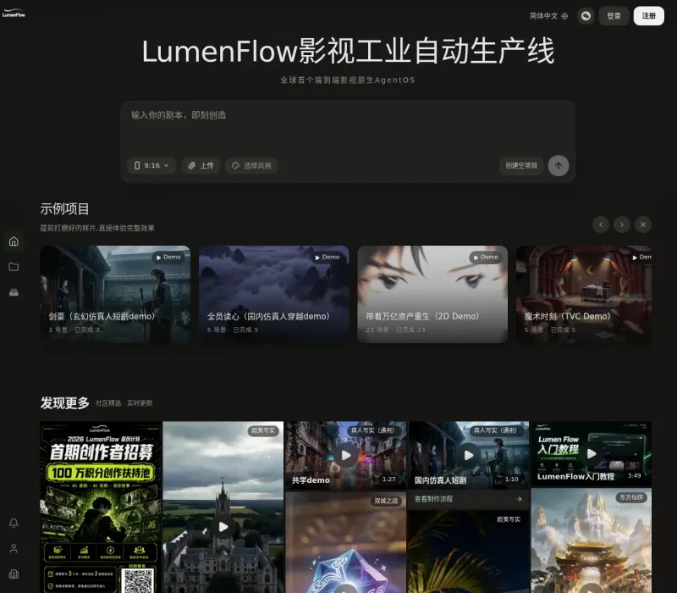The width and height of the screenshot is (677, 593).
Task: Click the 创建空项目 button
Action: [x=521, y=165]
